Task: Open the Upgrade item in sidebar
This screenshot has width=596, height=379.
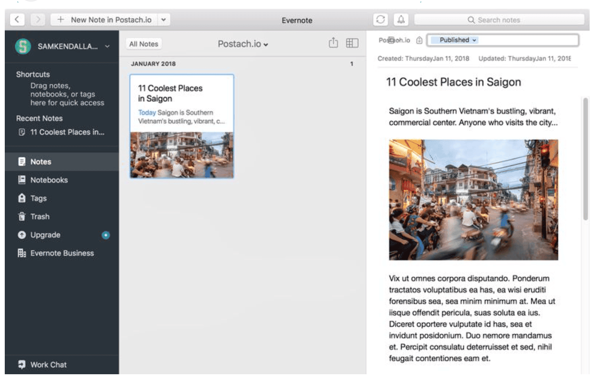Action: click(45, 235)
